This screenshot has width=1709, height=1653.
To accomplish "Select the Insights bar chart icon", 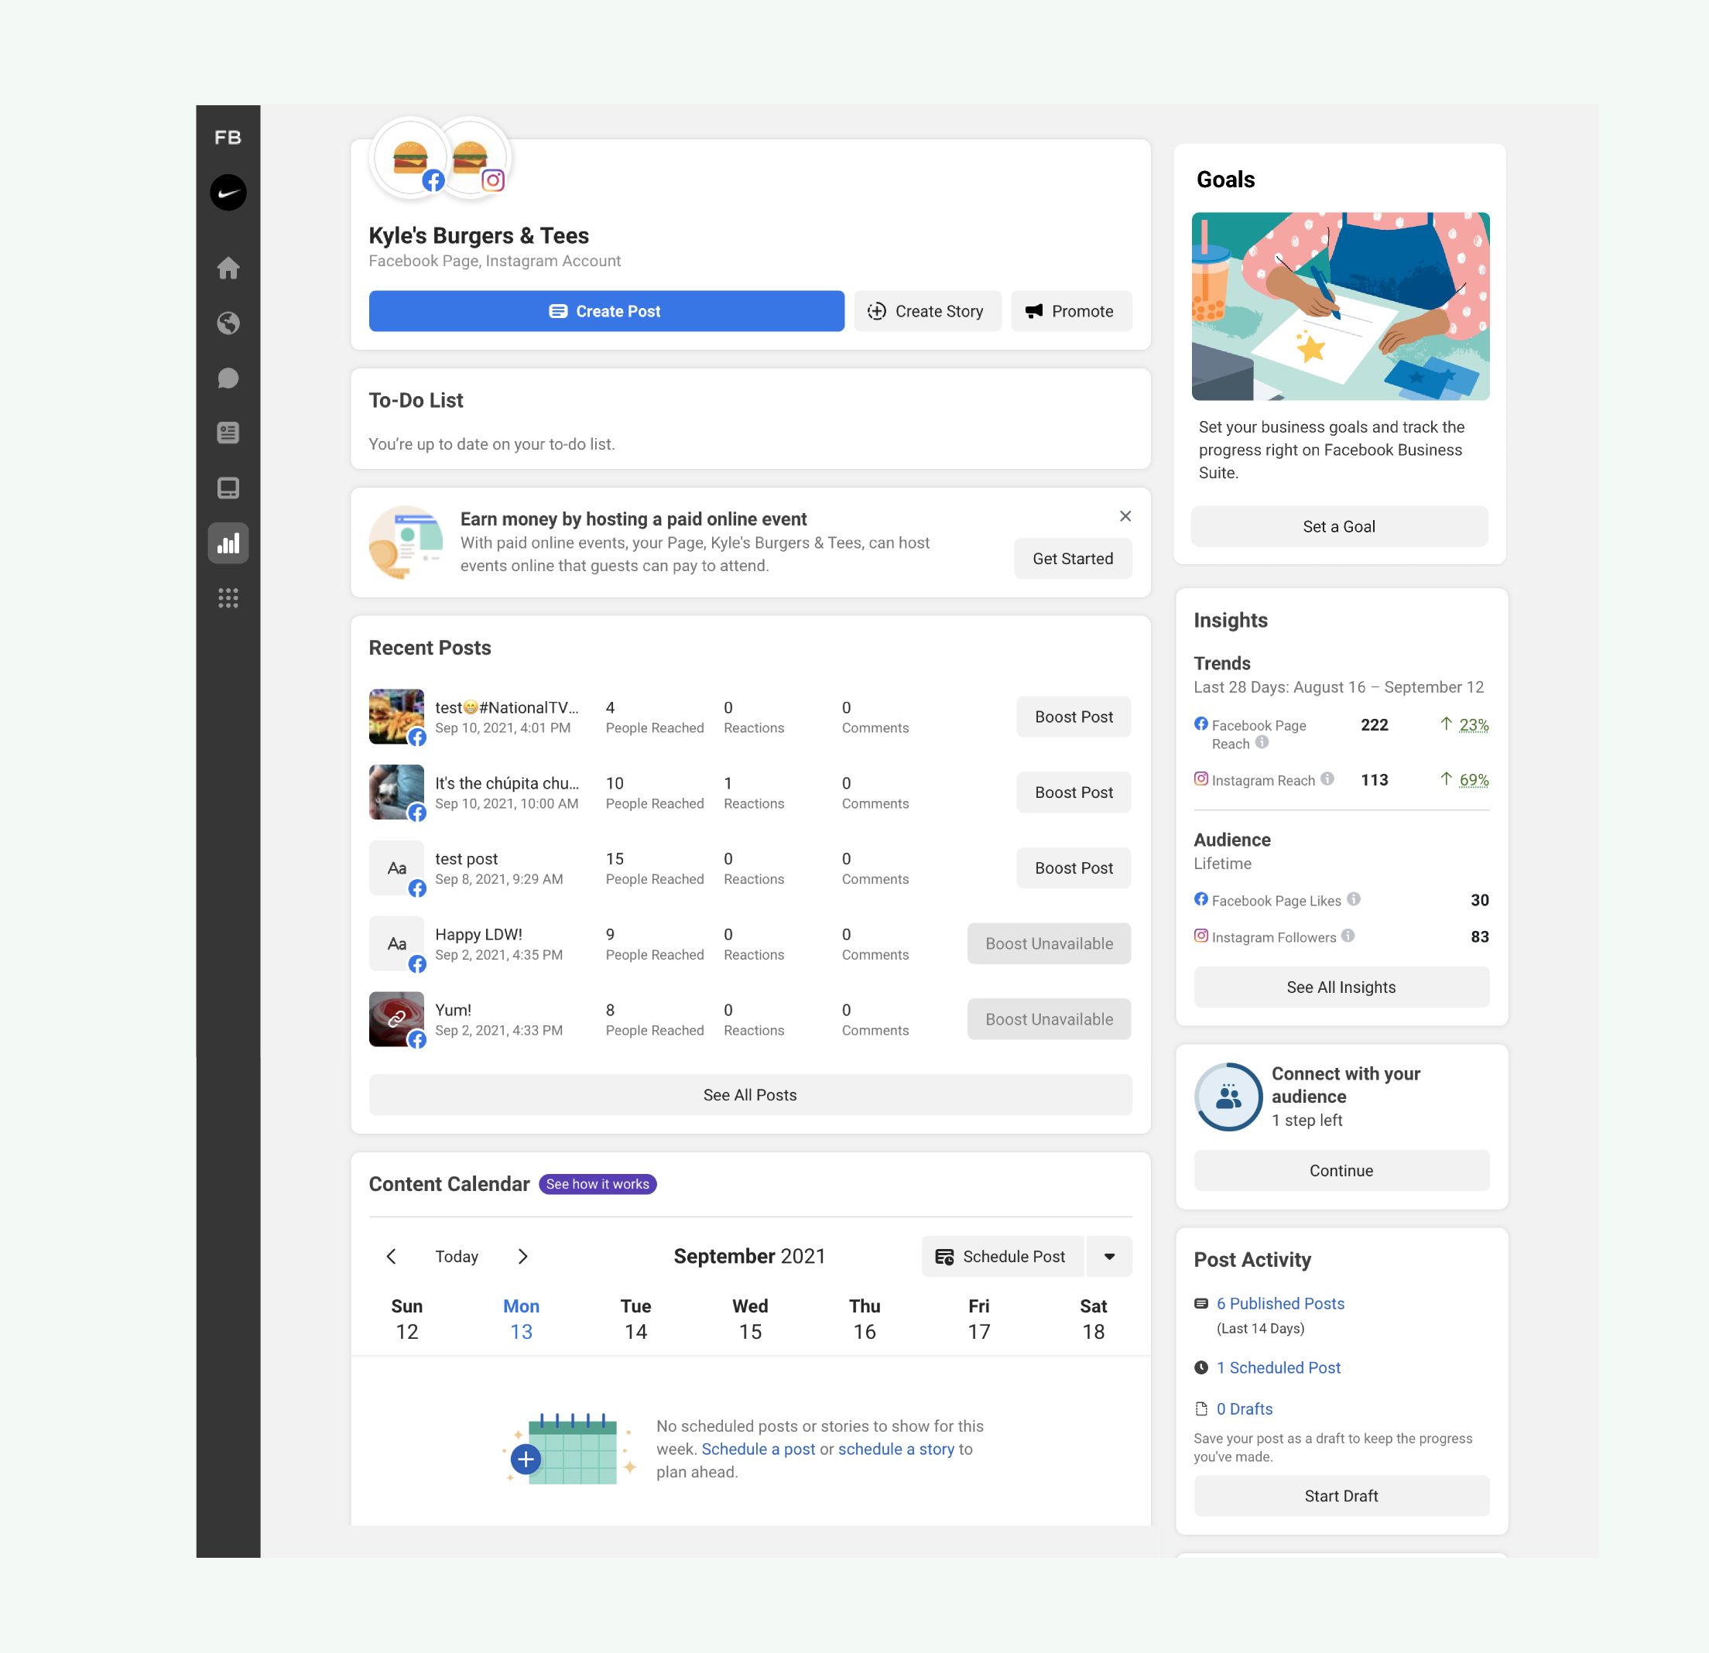I will (x=228, y=543).
